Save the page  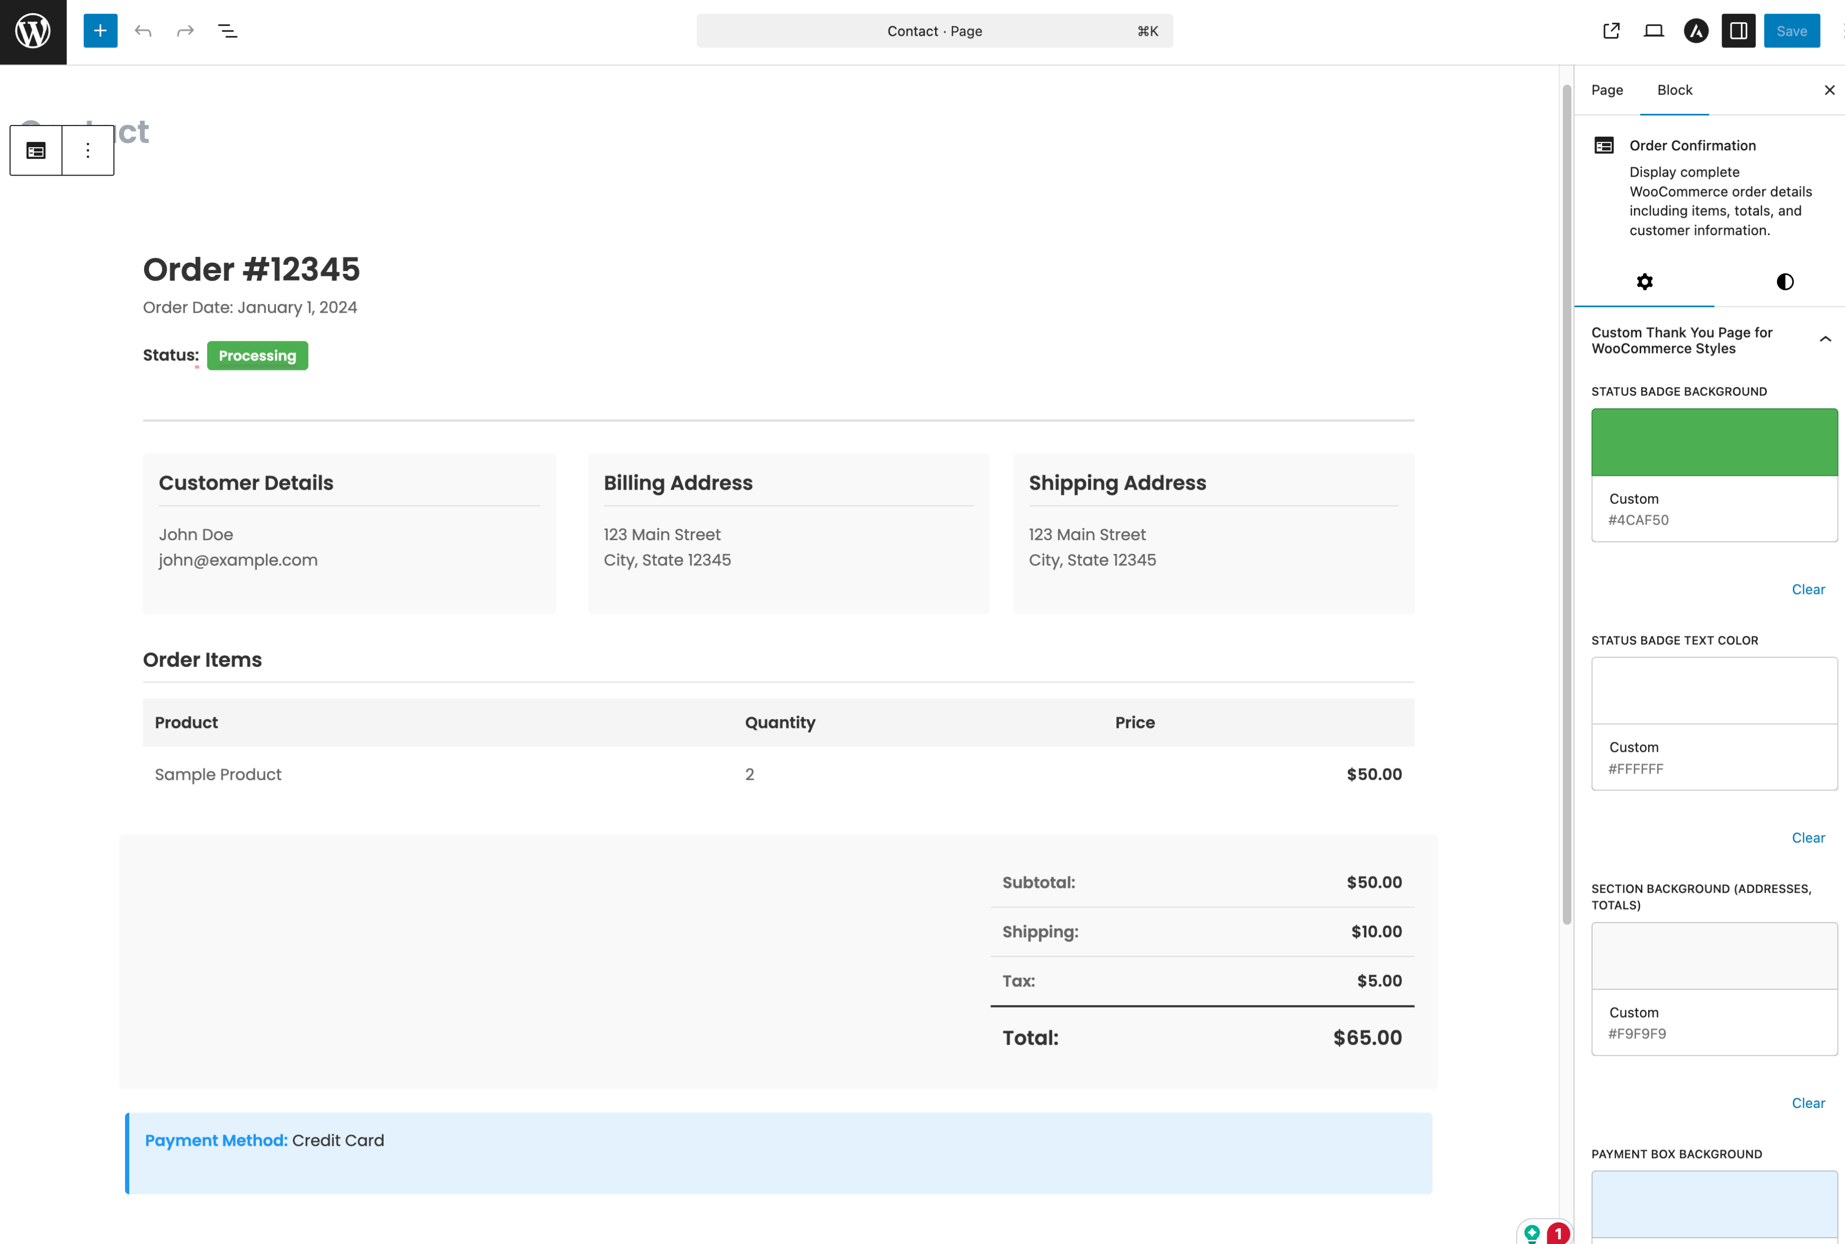pos(1792,30)
